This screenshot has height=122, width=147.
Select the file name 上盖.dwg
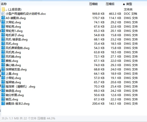click(12, 74)
